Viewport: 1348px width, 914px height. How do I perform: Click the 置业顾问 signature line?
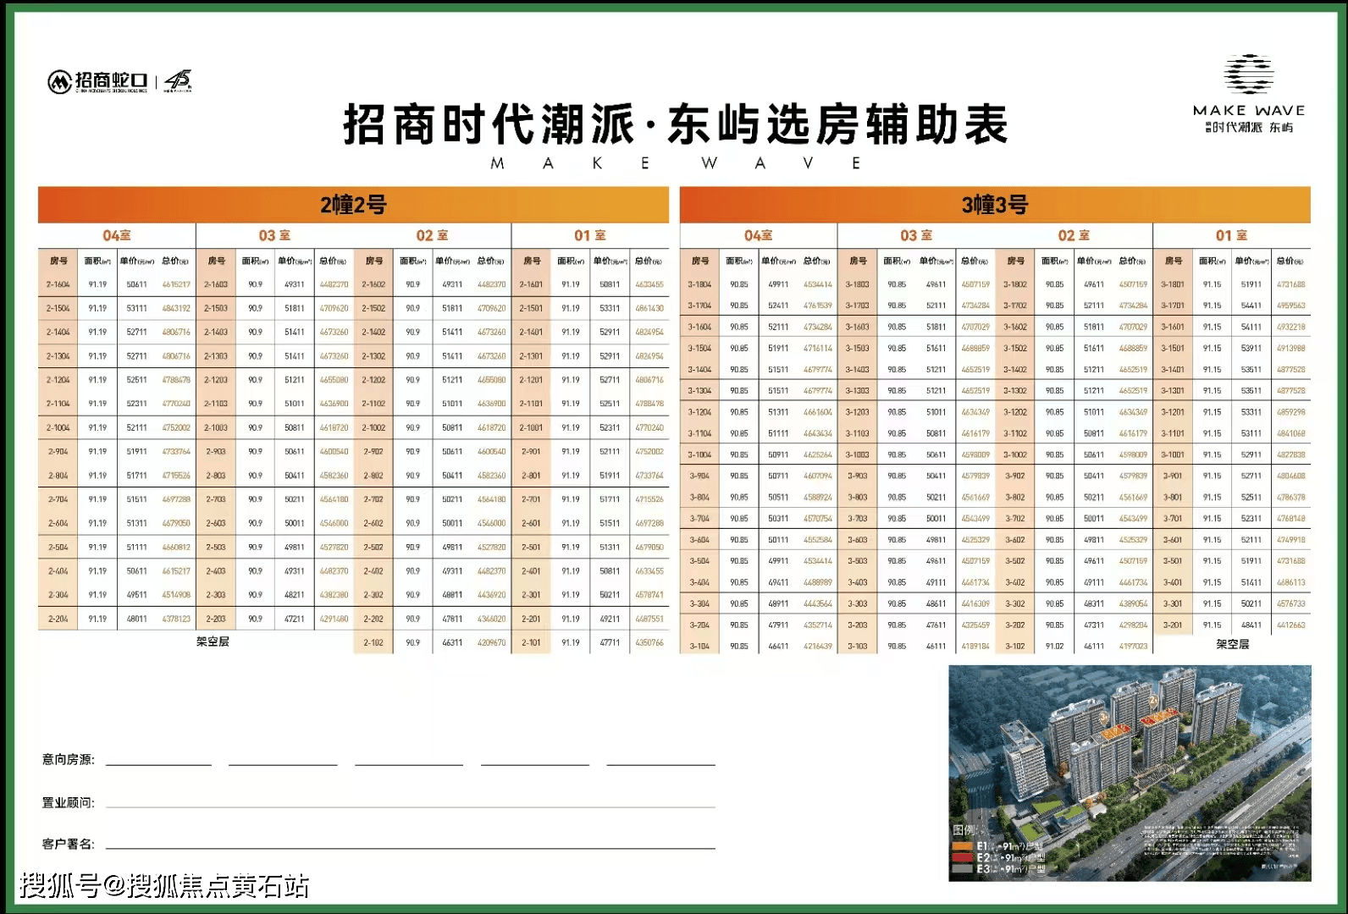pyautogui.click(x=410, y=803)
